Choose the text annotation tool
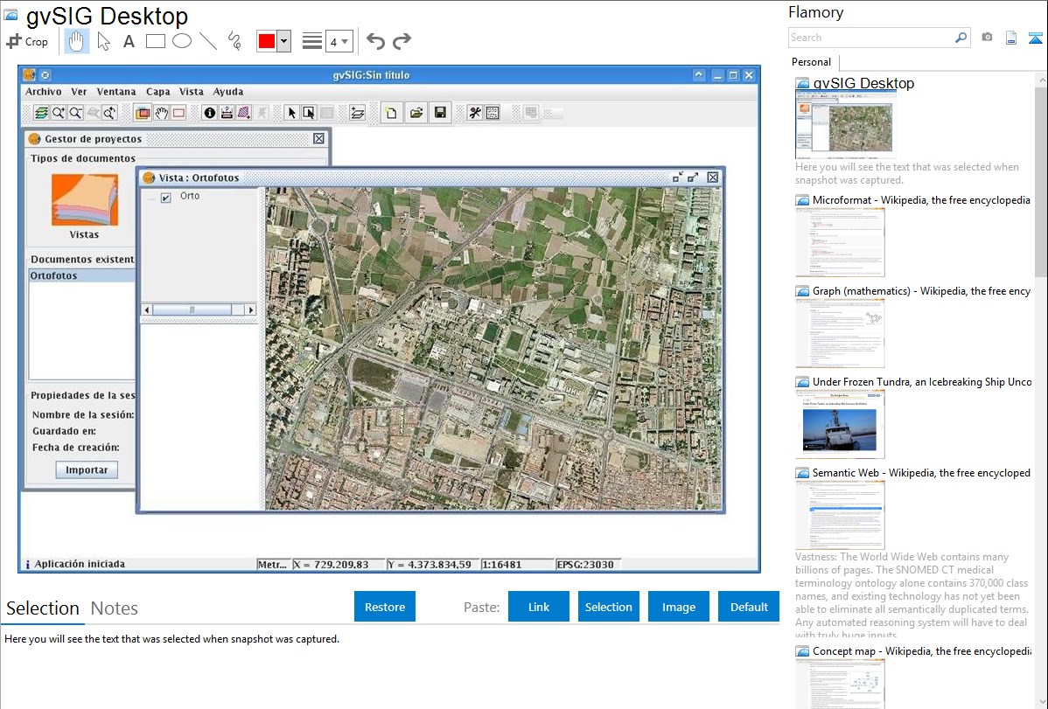 pos(129,41)
